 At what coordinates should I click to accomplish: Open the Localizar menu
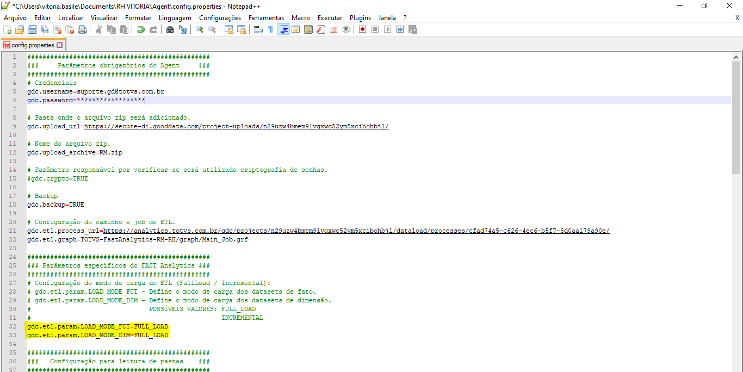(x=71, y=18)
